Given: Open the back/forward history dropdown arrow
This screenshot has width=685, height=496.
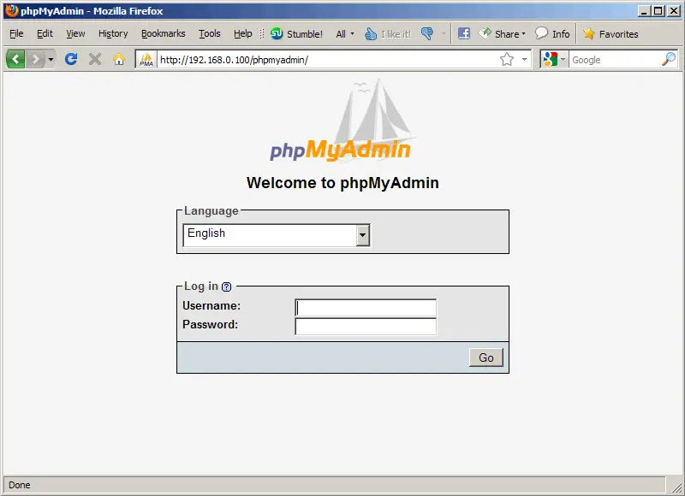Looking at the screenshot, I should [51, 59].
